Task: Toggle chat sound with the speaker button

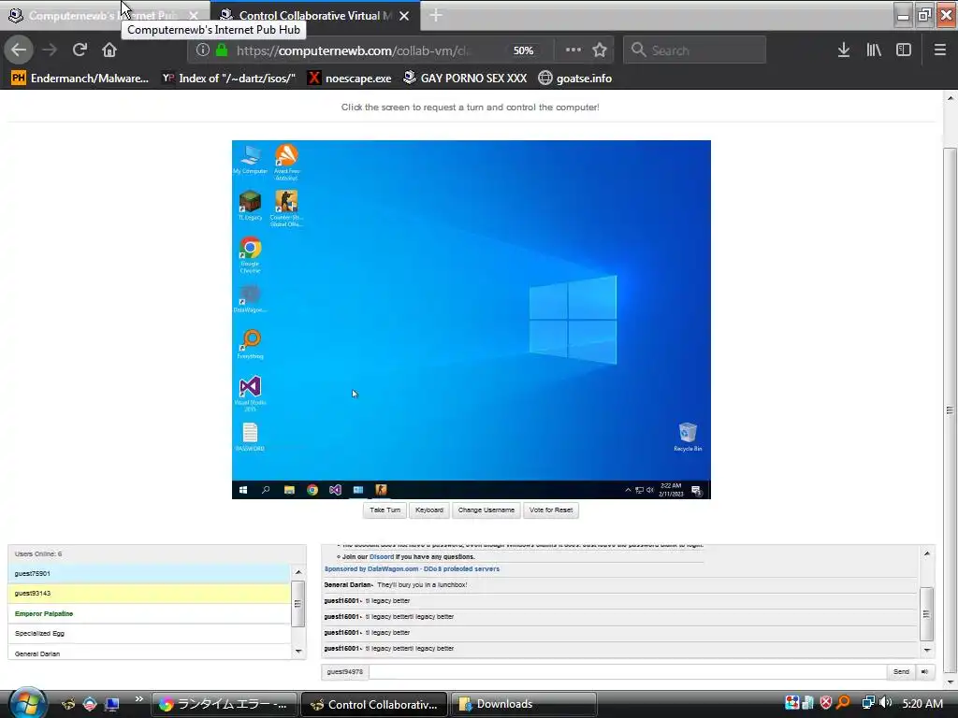Action: [x=925, y=671]
